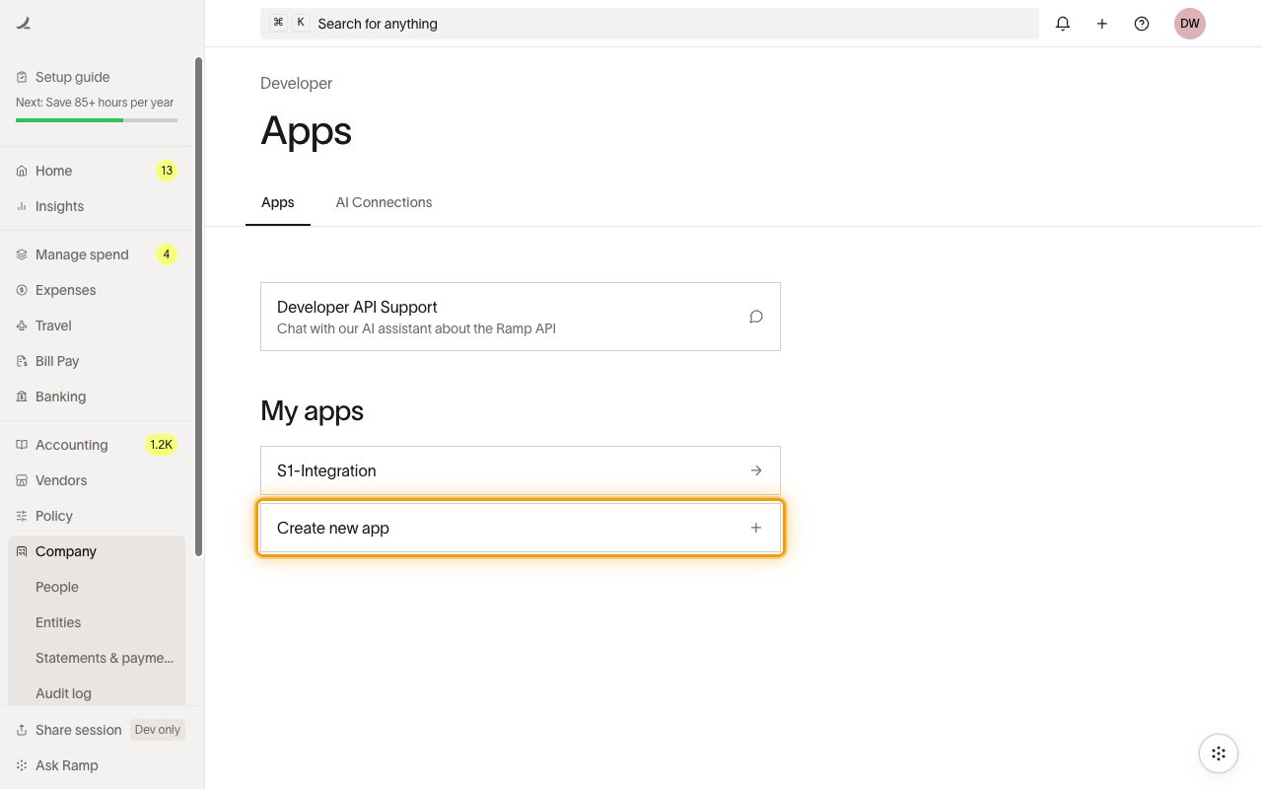Switch to the Apps tab
The height and width of the screenshot is (789, 1262).
point(278,202)
